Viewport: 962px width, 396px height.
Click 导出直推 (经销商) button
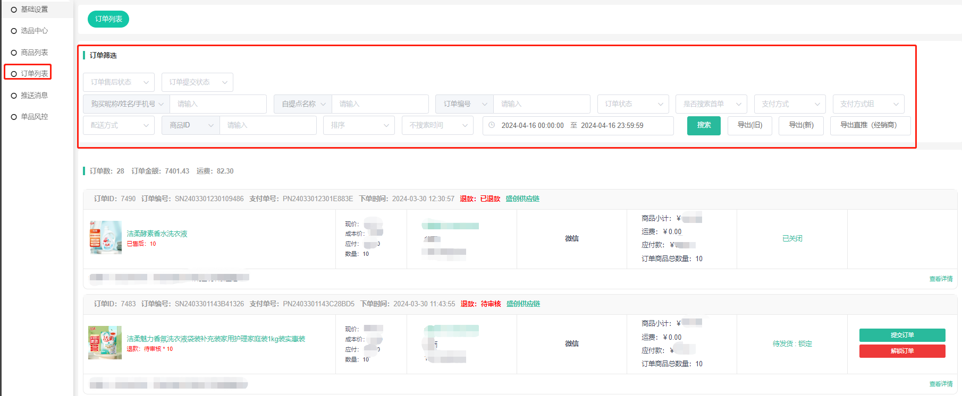tap(870, 125)
